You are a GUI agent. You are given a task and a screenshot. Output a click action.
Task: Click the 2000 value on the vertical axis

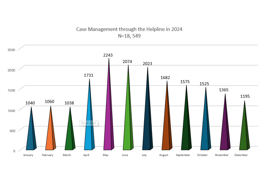coord(11,70)
